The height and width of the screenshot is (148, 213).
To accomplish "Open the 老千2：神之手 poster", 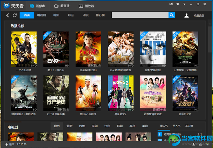I will pyautogui.click(x=56, y=49).
